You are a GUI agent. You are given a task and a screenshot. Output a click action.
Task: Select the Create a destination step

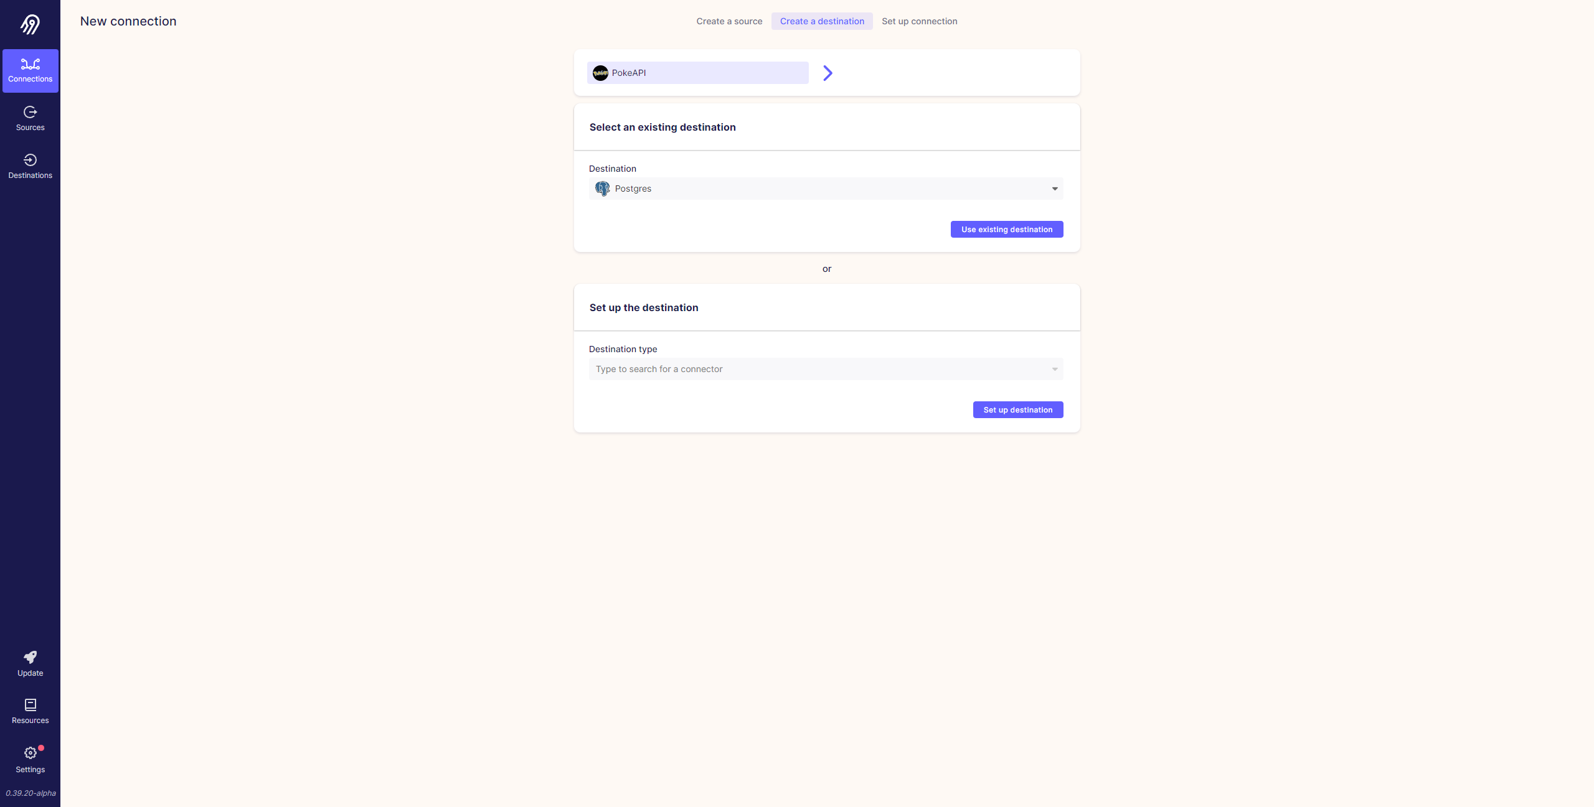[x=822, y=21]
